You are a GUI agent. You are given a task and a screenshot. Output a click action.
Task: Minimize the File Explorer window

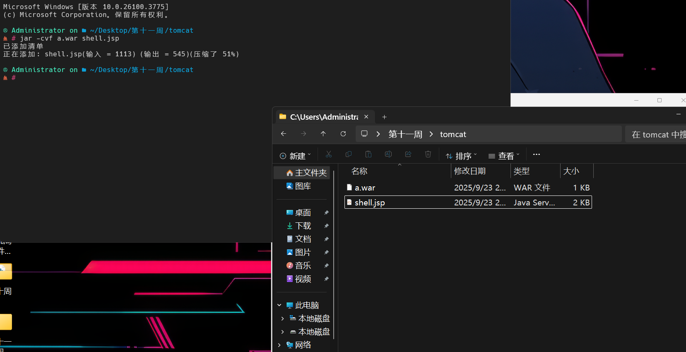[678, 114]
